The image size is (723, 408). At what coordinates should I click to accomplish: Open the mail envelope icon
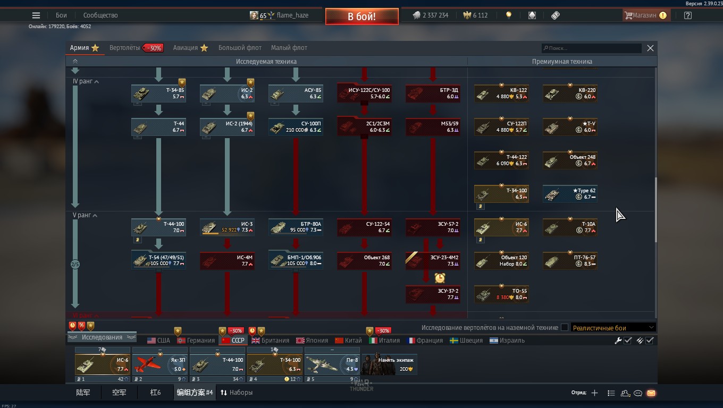651,393
